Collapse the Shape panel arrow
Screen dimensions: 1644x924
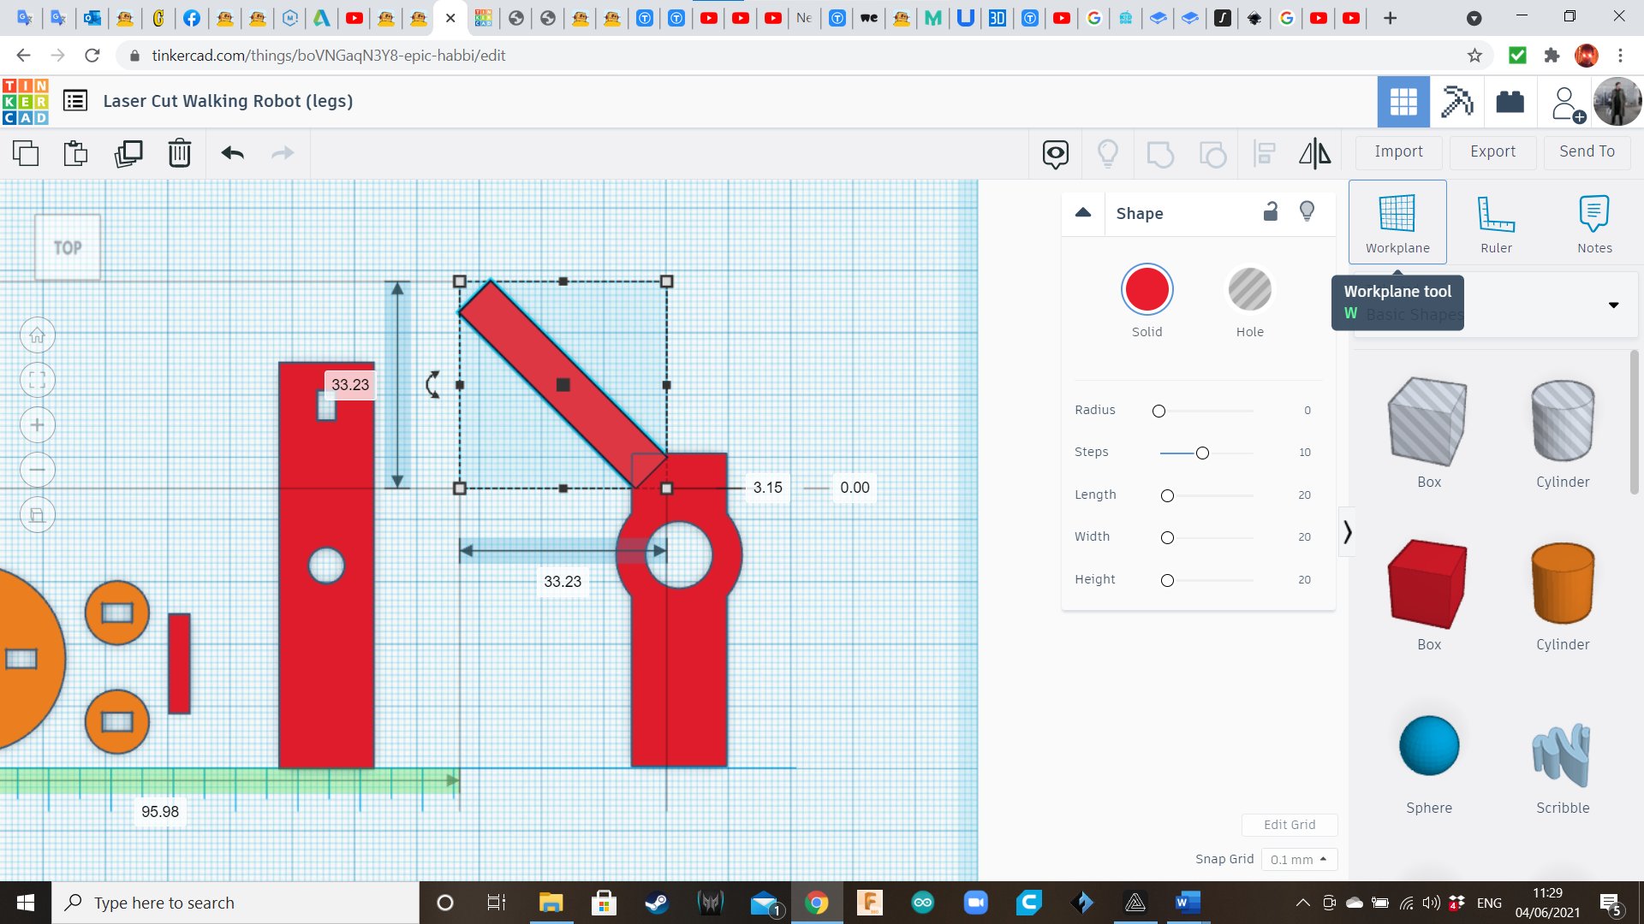pos(1083,213)
